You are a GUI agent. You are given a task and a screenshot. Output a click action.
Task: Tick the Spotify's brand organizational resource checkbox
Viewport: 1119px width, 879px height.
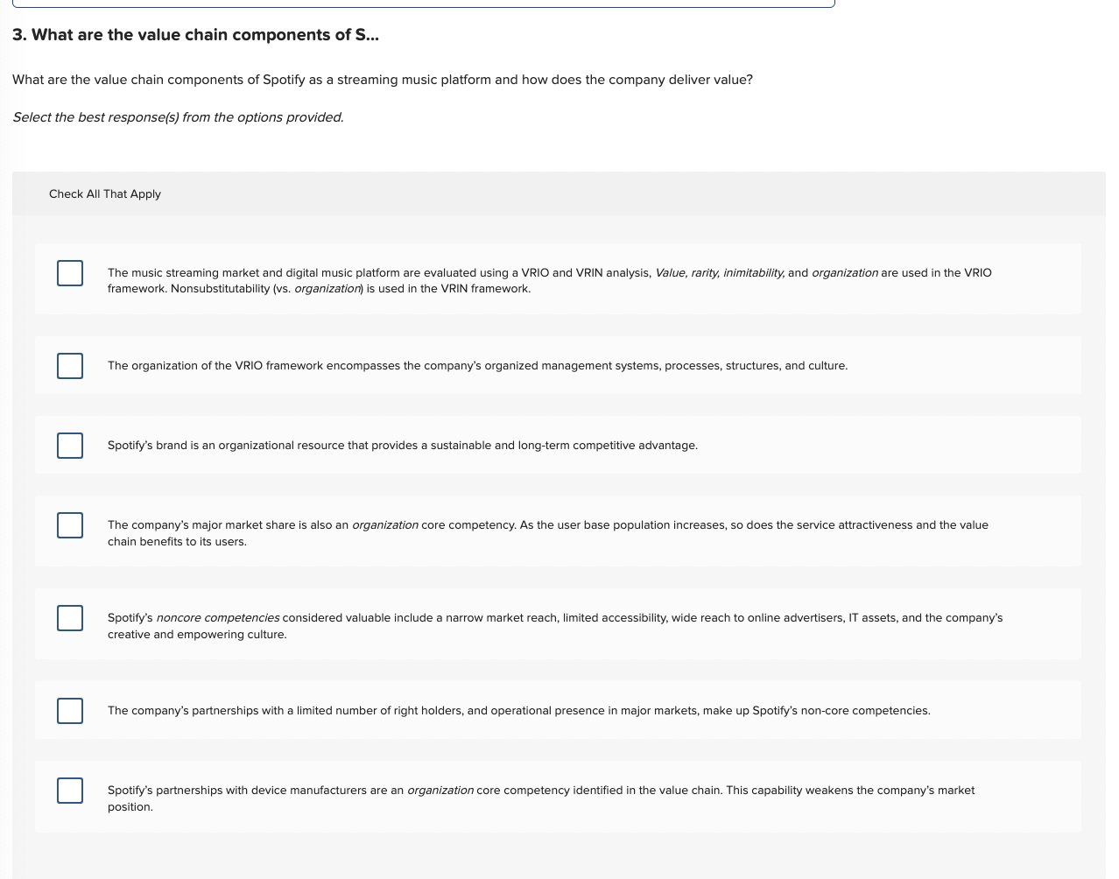point(70,446)
